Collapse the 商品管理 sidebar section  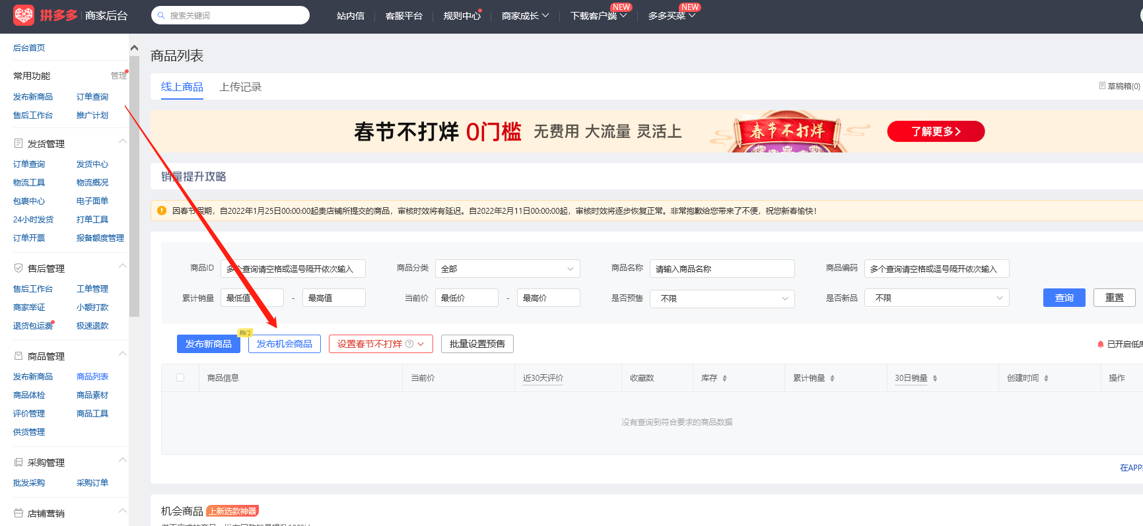pos(123,354)
